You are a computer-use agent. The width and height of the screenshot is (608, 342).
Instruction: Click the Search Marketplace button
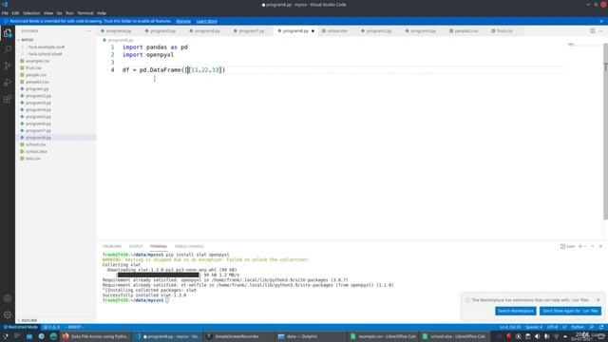click(x=515, y=311)
